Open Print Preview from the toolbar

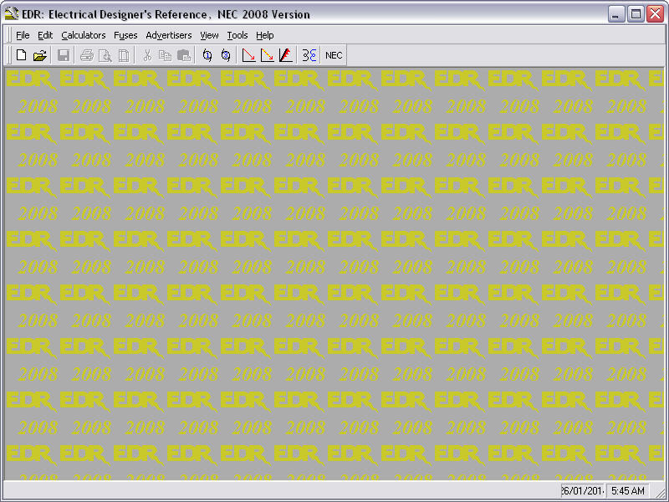pos(105,55)
